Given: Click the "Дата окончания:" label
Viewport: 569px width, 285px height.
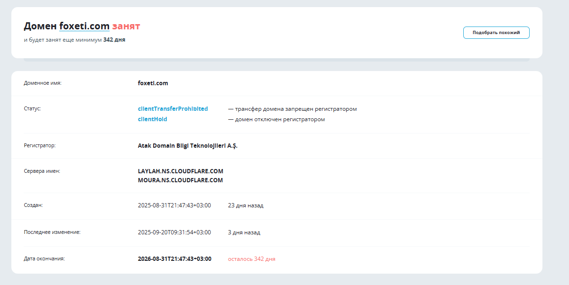Looking at the screenshot, I should [x=44, y=259].
